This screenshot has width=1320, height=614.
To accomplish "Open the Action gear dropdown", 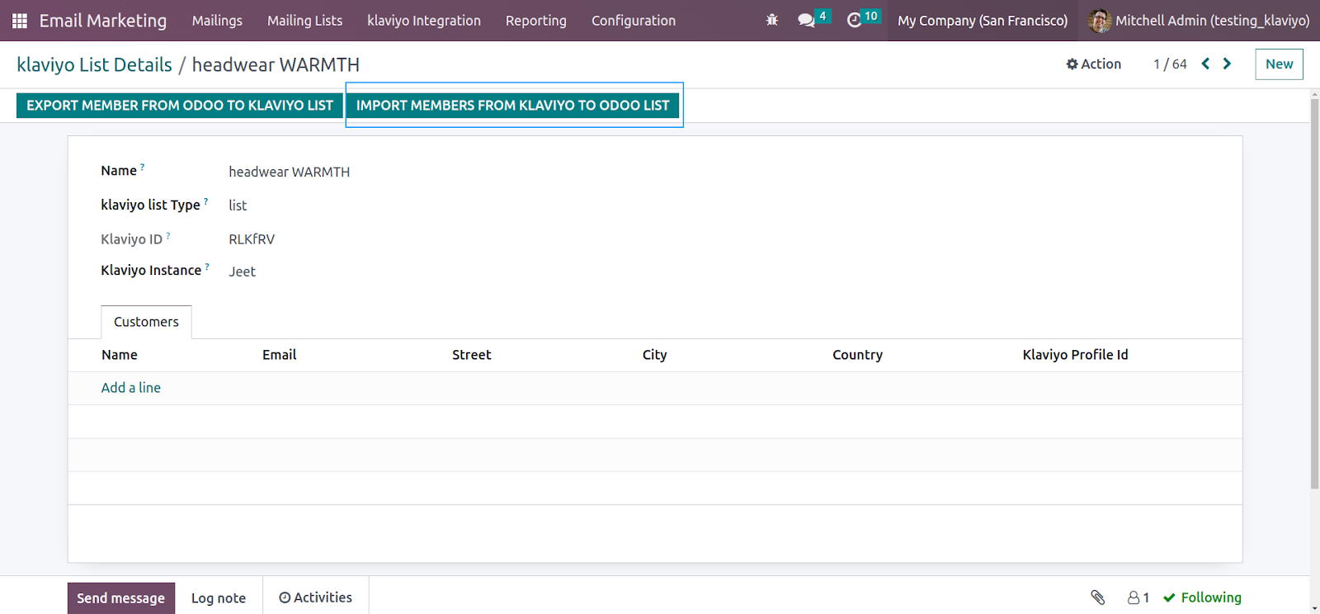I will pos(1093,64).
